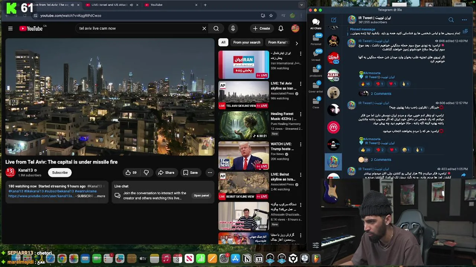Mute audio on the Israel and US tab
The width and height of the screenshot is (476, 267).
(131, 5)
